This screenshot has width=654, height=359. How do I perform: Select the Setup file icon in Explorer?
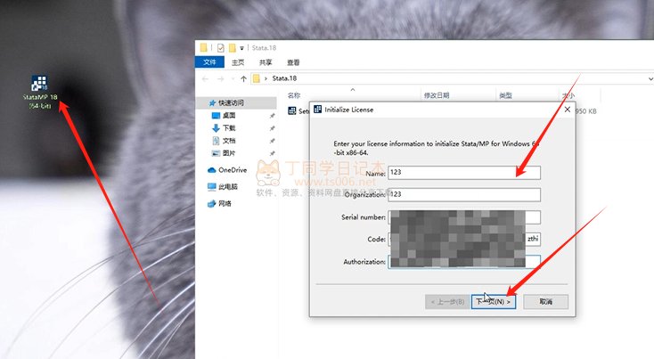coord(292,111)
